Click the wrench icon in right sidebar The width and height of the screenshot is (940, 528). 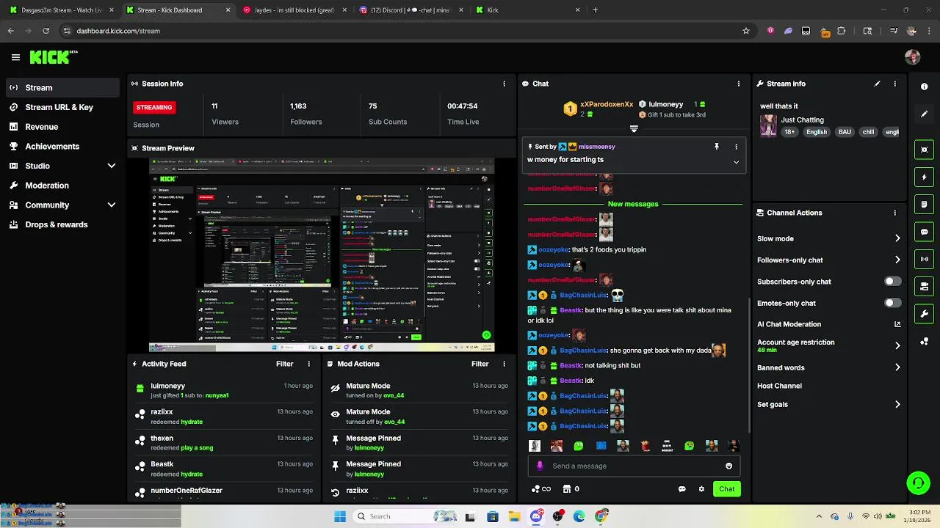tap(925, 314)
